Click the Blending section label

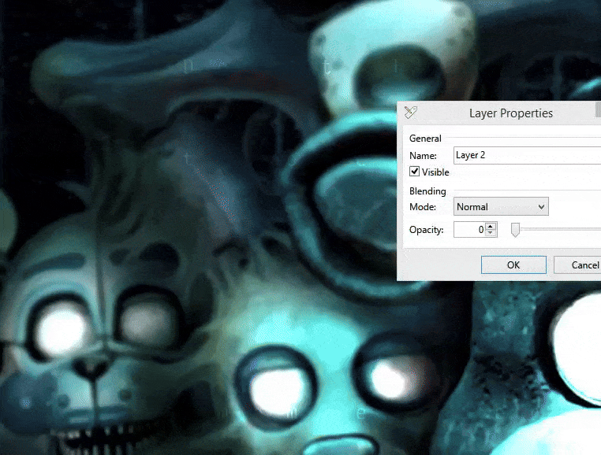(x=427, y=191)
